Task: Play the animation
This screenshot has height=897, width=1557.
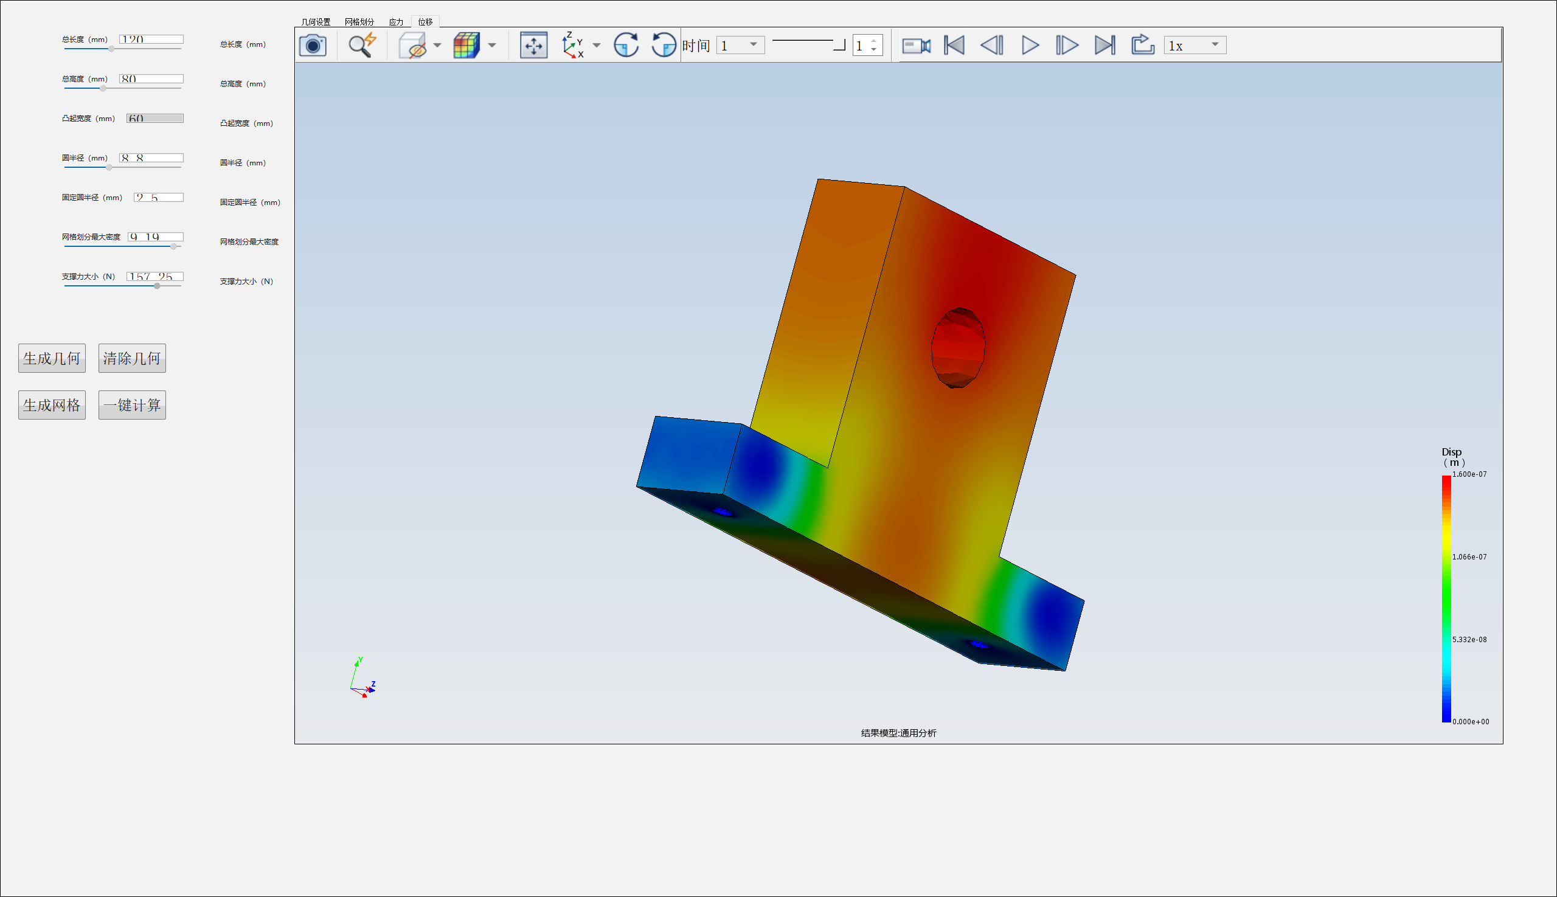Action: [x=1030, y=45]
